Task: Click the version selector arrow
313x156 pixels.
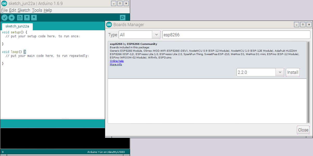Action: [280, 72]
